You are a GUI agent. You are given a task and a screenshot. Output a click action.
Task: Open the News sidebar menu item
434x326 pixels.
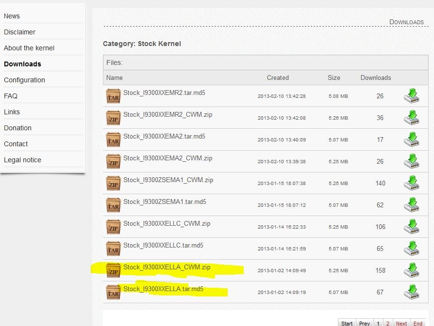[x=12, y=16]
